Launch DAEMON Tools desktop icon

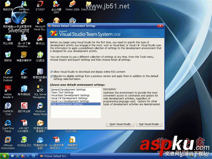[8, 109]
